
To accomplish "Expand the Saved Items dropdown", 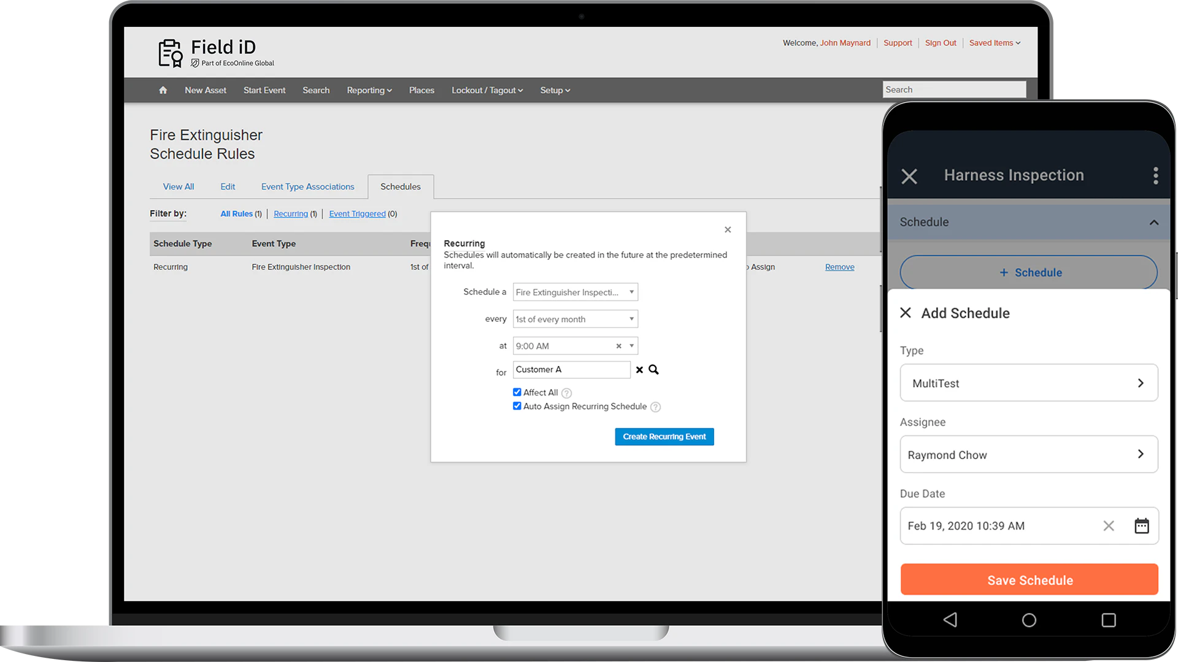I will click(994, 43).
